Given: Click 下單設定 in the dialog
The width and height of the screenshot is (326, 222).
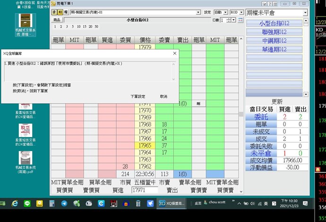Looking at the screenshot, I should point(138,96).
